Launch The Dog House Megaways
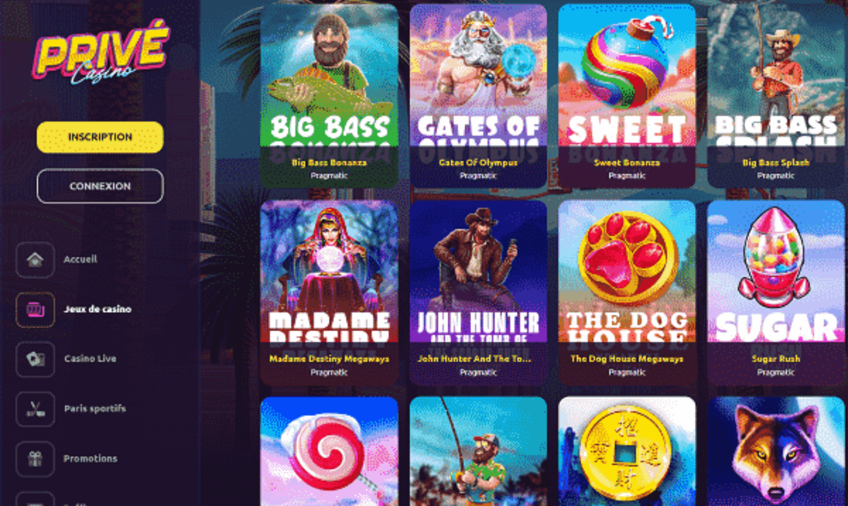 click(627, 292)
